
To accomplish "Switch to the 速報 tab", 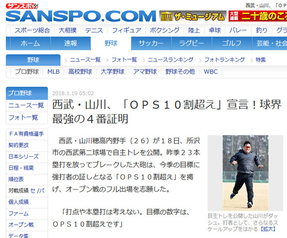I will (x=71, y=43).
